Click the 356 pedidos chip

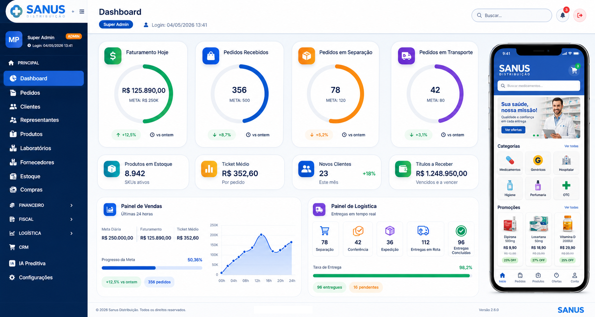(159, 282)
